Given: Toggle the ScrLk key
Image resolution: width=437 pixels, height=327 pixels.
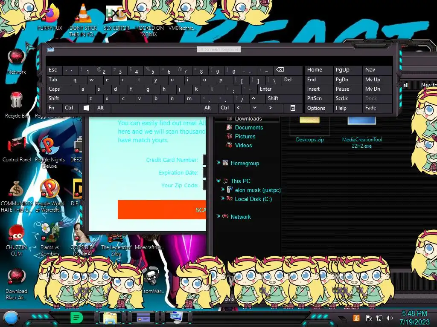Looking at the screenshot, I should click(347, 98).
